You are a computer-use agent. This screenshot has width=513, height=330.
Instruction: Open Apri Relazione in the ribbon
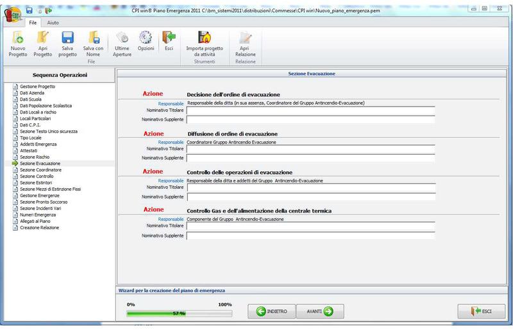pos(244,40)
